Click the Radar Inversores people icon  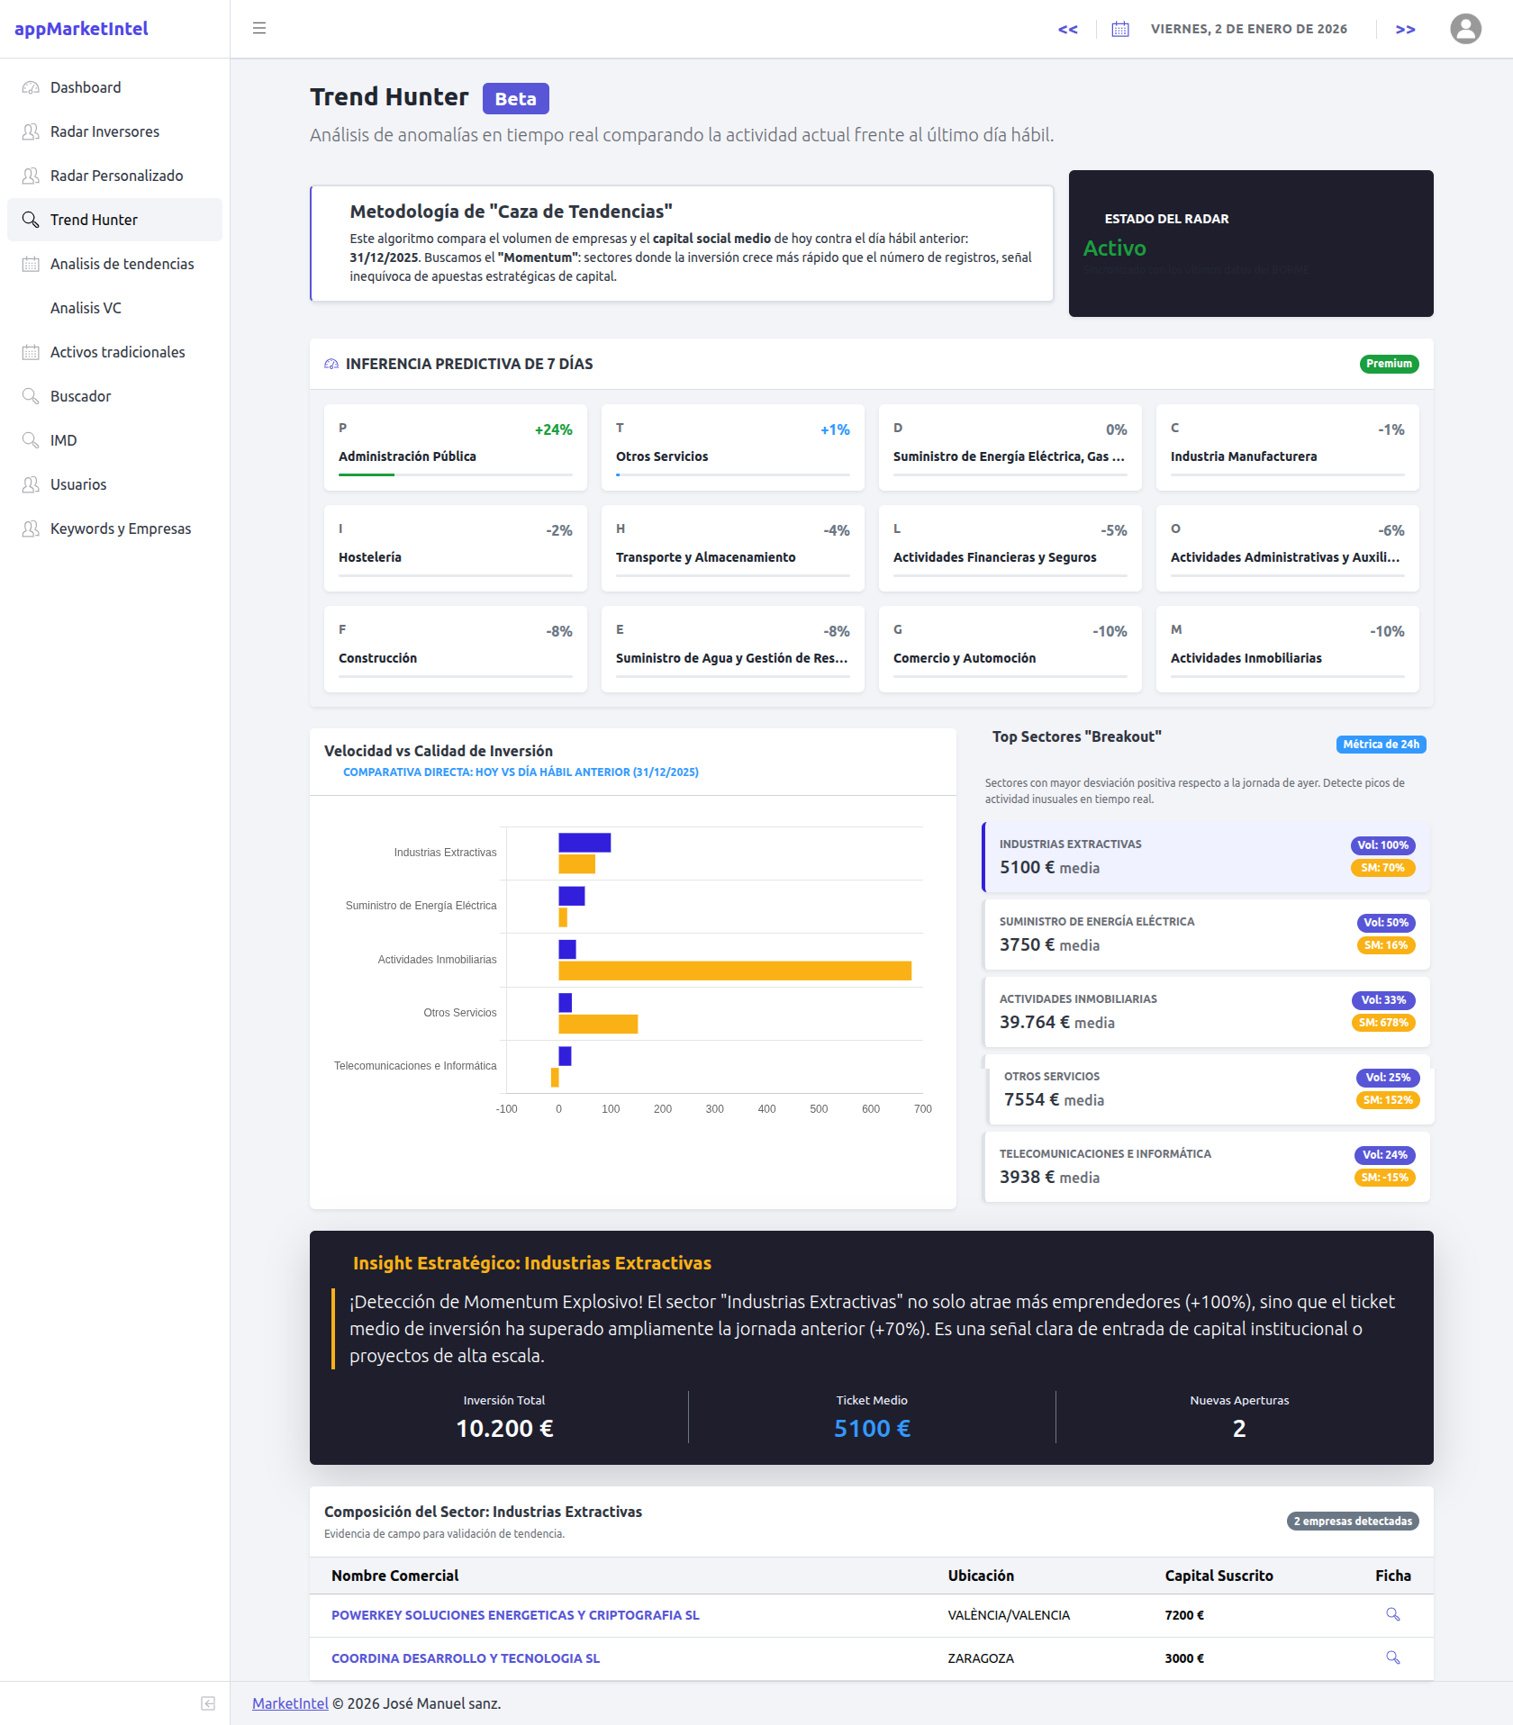pyautogui.click(x=30, y=131)
